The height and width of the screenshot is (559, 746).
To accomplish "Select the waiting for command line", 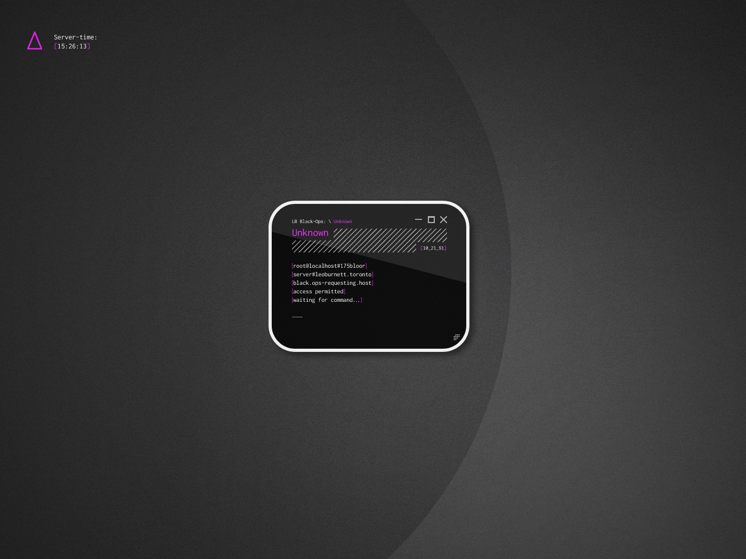I will [x=327, y=300].
